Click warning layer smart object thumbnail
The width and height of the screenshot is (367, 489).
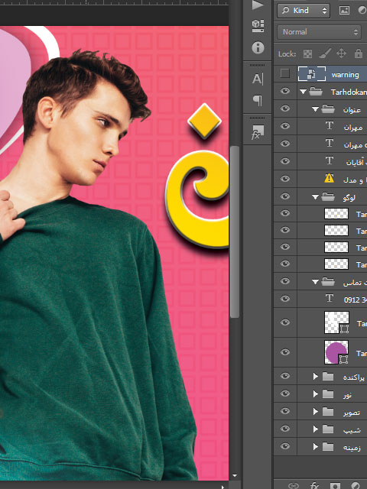311,74
